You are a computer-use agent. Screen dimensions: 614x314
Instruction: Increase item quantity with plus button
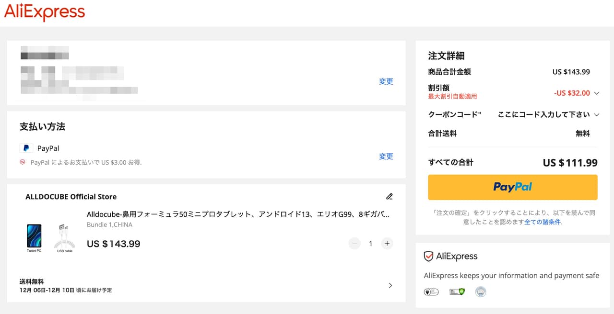pyautogui.click(x=387, y=244)
